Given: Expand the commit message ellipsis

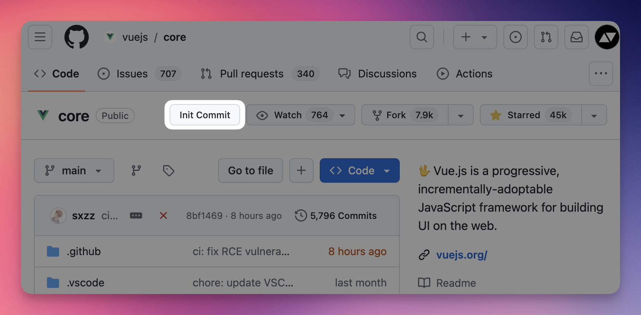Looking at the screenshot, I should tap(136, 215).
